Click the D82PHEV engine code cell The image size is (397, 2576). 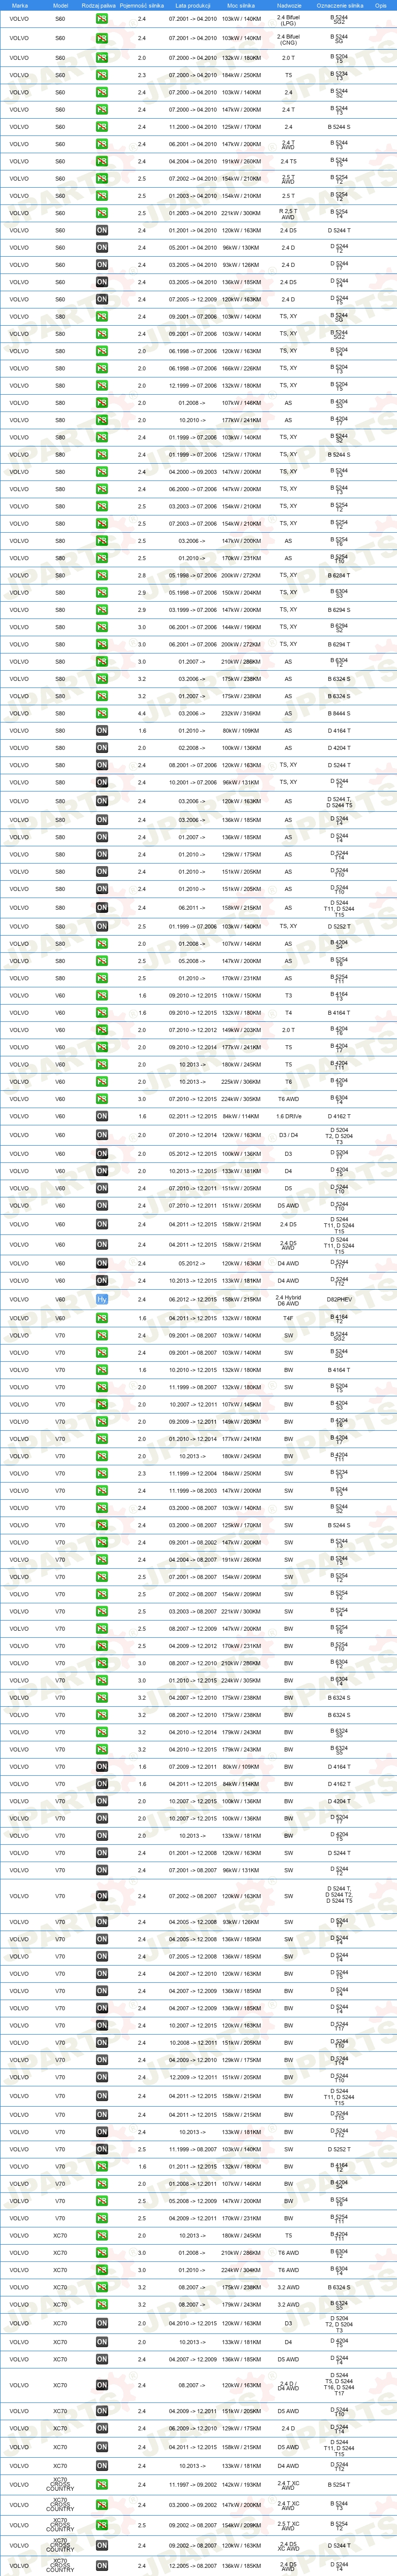pos(339,1300)
